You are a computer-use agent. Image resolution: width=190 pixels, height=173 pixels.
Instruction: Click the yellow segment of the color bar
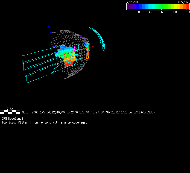tap(175, 7)
